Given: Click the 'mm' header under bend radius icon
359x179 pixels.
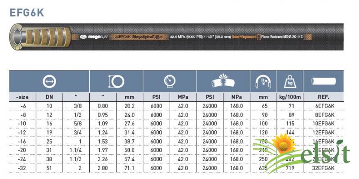Looking at the screenshot, I should [263, 97].
